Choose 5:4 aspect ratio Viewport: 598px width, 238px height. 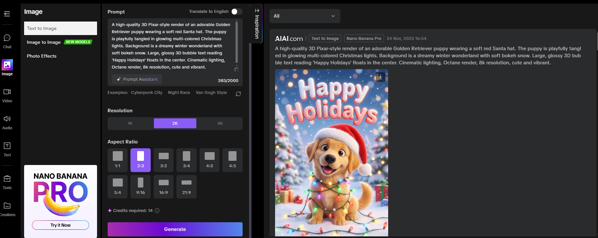(118, 187)
